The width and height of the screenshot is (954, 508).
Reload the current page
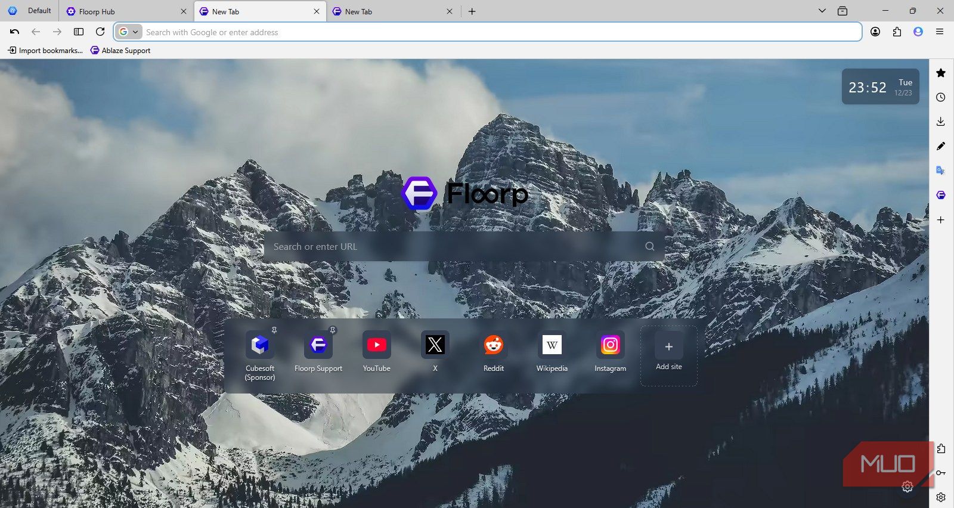pyautogui.click(x=100, y=32)
